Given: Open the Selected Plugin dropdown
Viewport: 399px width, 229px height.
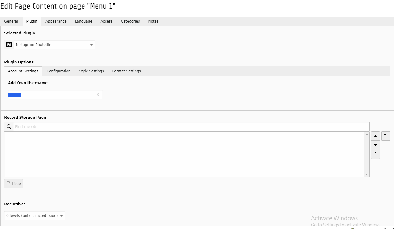Looking at the screenshot, I should [54, 45].
